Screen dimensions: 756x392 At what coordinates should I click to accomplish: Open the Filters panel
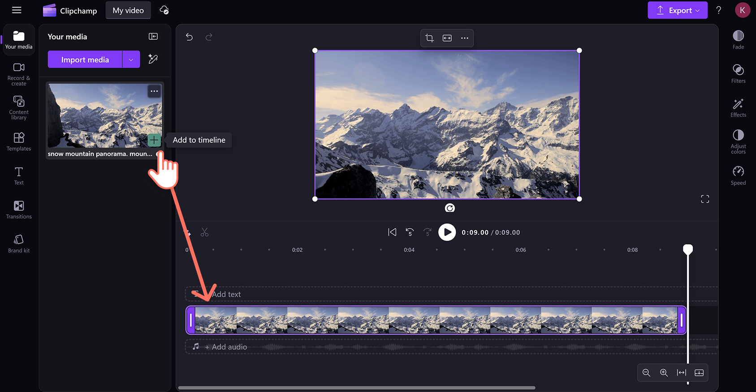[738, 73]
